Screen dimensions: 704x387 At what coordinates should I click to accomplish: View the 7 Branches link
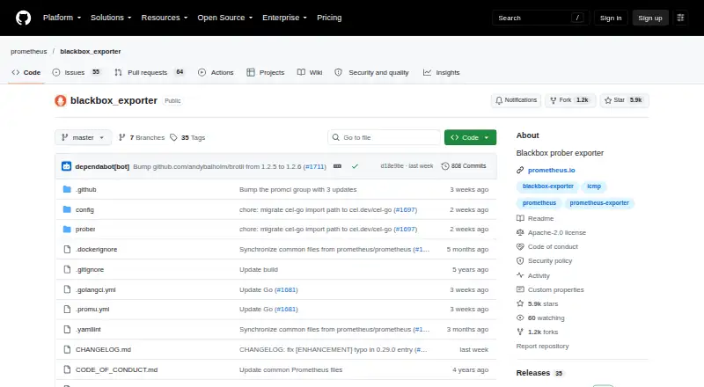[142, 137]
